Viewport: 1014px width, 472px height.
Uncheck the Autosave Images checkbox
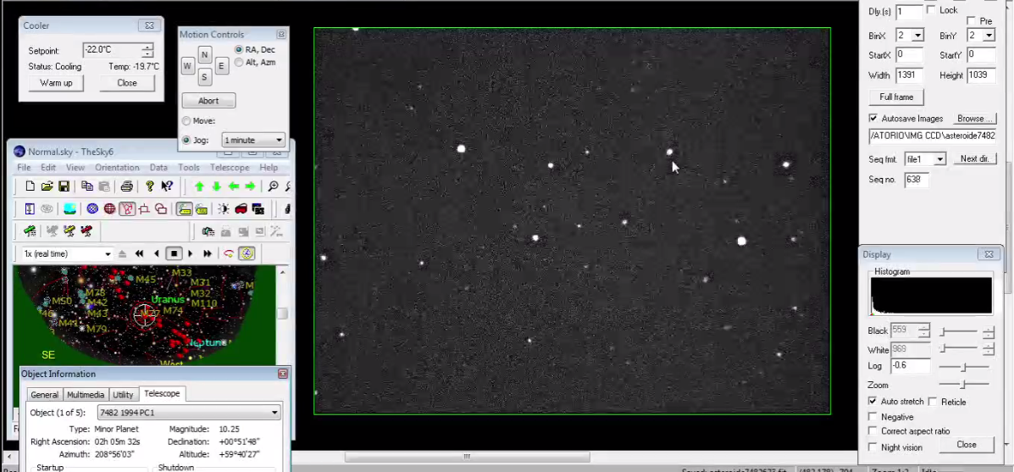tap(873, 119)
